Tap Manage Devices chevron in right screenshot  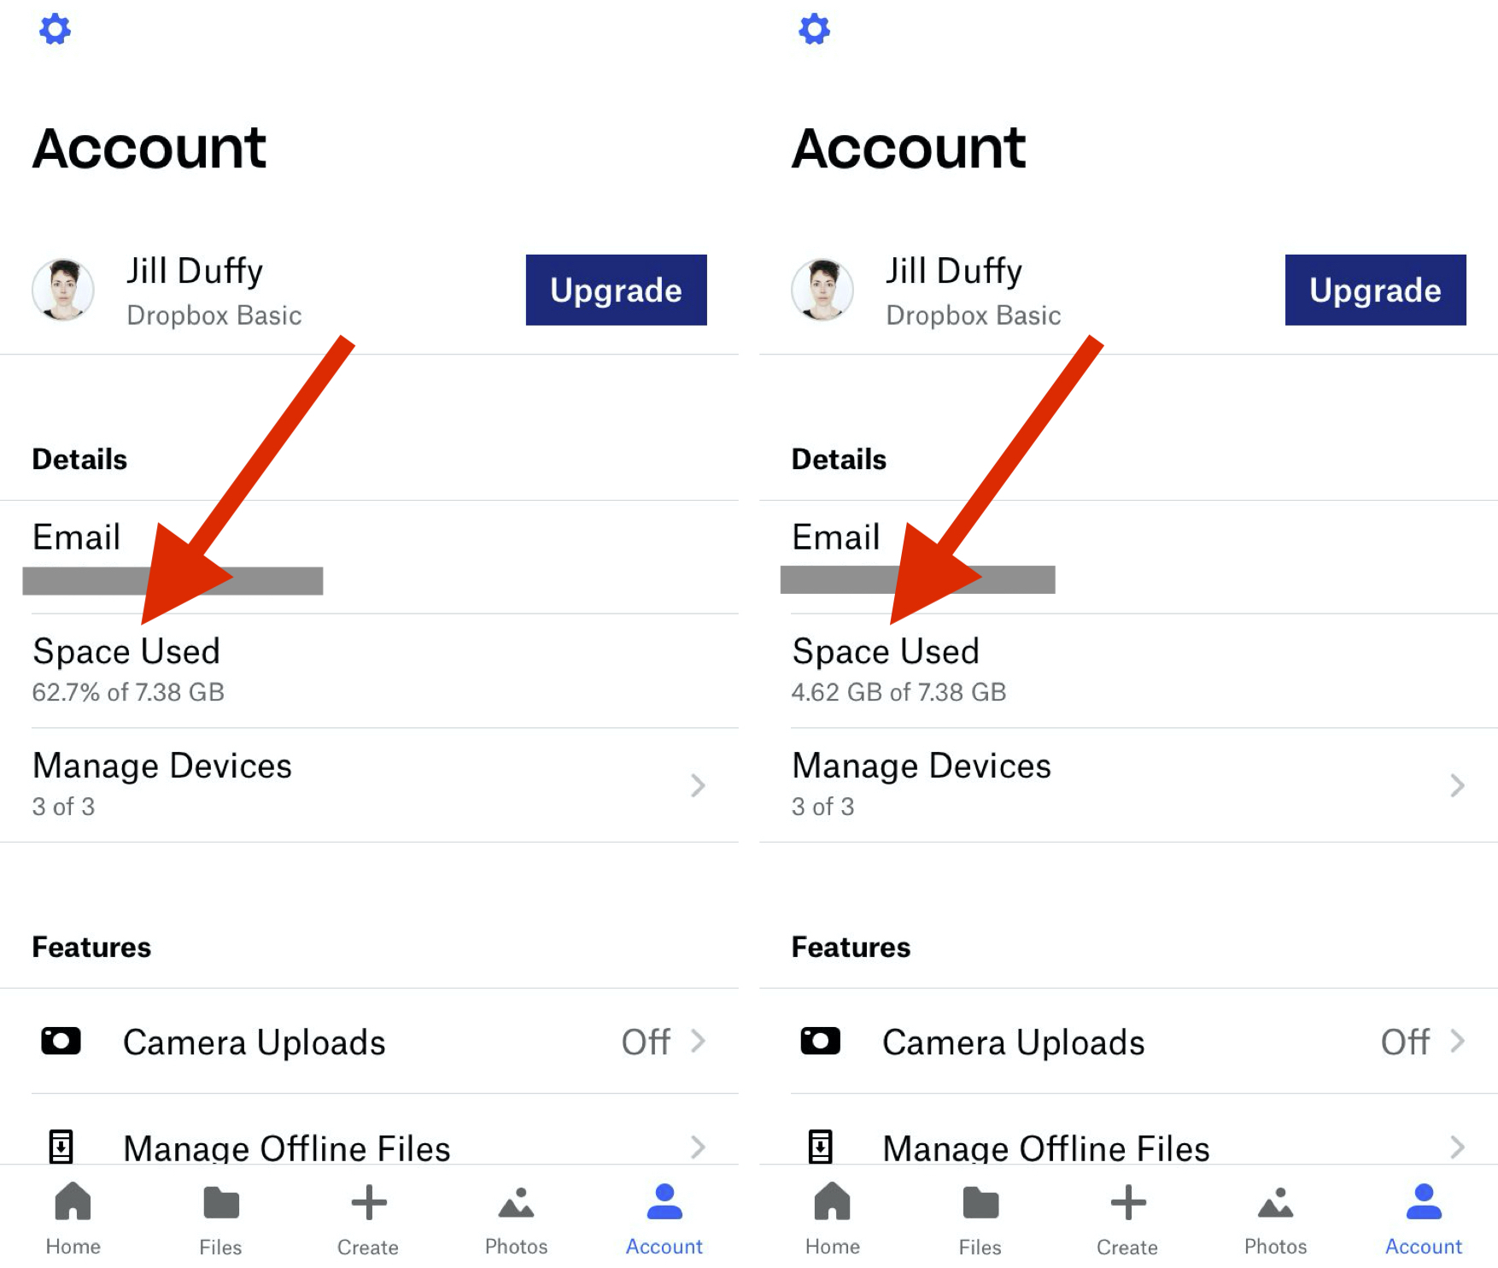[1457, 785]
